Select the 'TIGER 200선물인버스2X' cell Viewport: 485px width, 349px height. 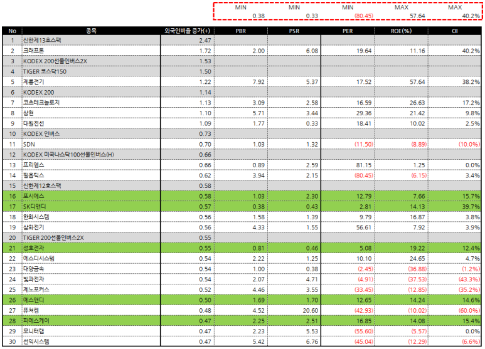tap(91, 238)
